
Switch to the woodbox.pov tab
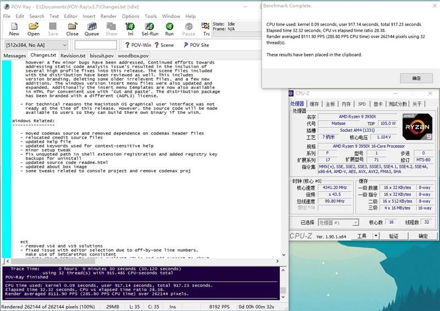(133, 56)
